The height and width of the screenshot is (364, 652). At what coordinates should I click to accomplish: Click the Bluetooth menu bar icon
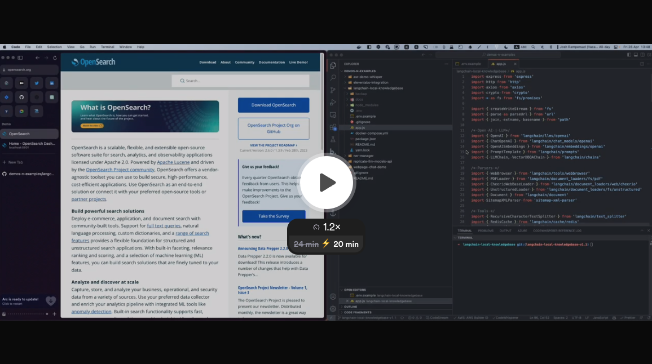coord(551,47)
